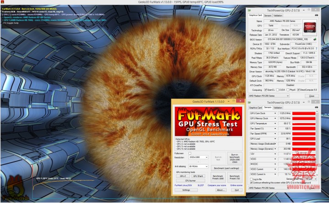Start the Burn-in benchmark 1920x1080 15min
Image resolution: width=329 pixels, height=203 pixels.
[x=234, y=158]
